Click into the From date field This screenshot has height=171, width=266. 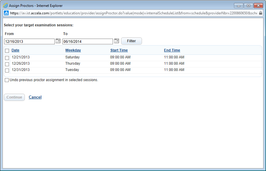(x=29, y=42)
